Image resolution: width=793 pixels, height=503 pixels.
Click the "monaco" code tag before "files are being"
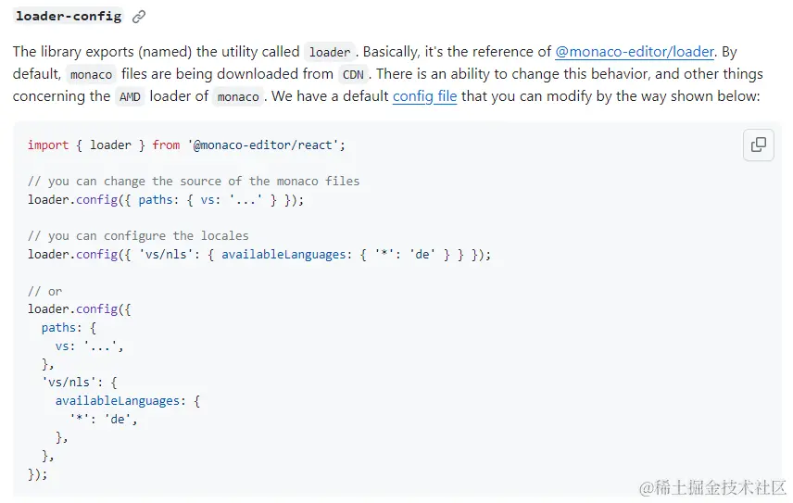pos(91,74)
